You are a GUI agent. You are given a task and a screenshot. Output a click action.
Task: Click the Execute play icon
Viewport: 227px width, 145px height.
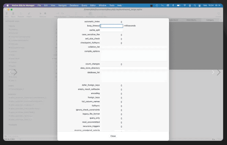pyautogui.click(x=40, y=13)
